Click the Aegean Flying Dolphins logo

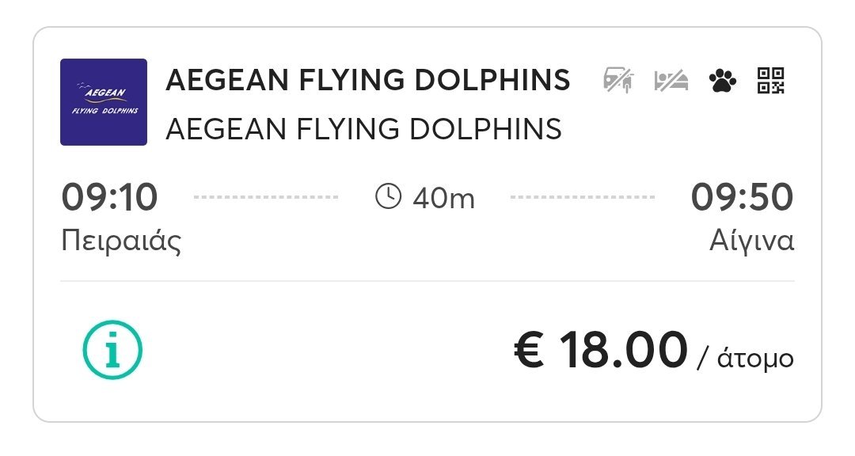click(x=104, y=102)
